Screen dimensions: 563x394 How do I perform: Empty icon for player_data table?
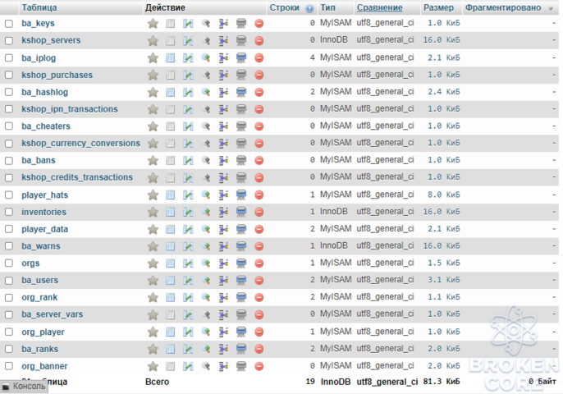241,229
